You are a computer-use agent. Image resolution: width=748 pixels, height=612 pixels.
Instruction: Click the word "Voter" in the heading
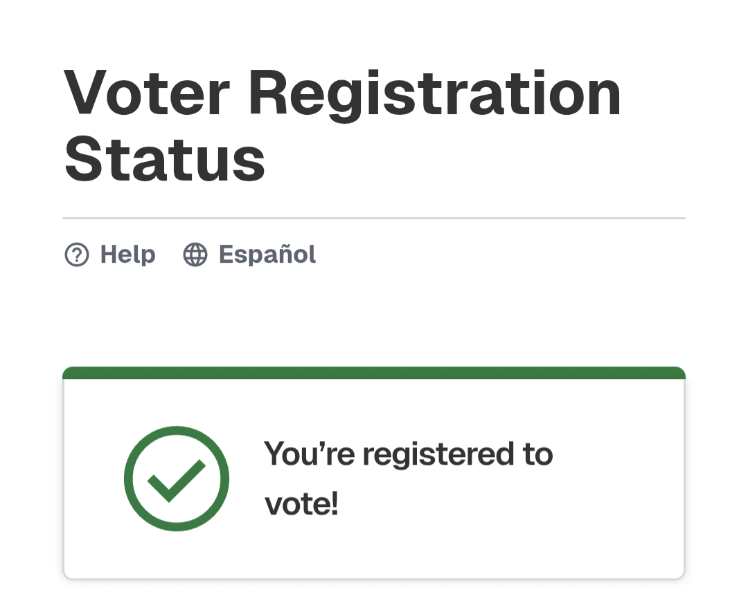click(x=147, y=94)
